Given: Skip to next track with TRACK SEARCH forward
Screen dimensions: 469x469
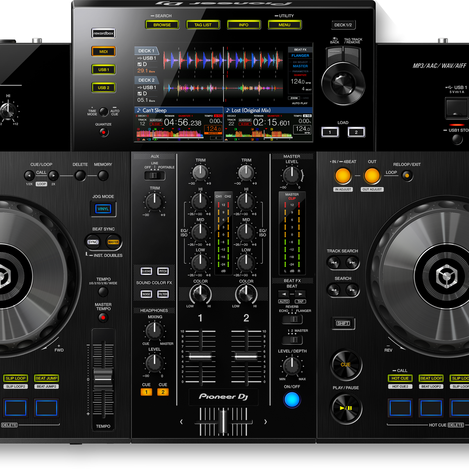Looking at the screenshot, I should pyautogui.click(x=352, y=263).
